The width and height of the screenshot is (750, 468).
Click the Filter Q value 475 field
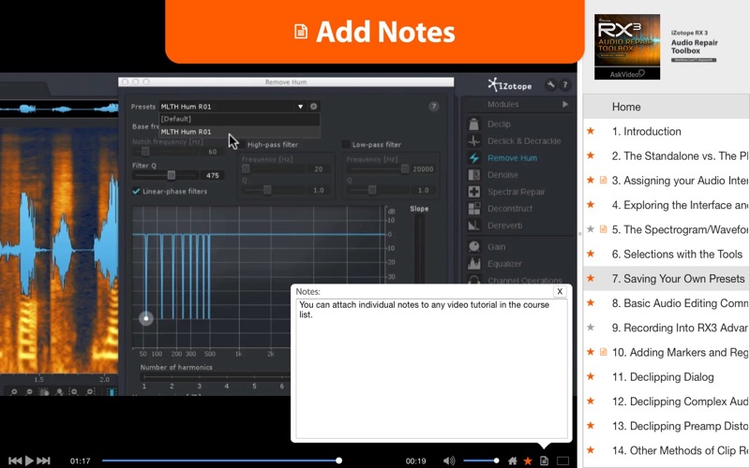[x=212, y=175]
